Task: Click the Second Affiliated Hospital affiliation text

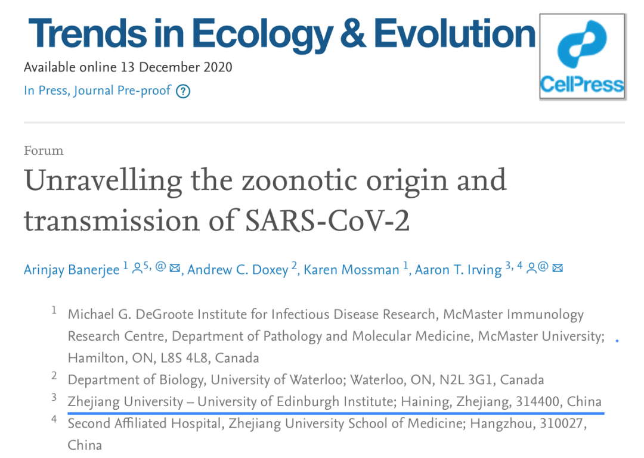Action: [x=327, y=423]
